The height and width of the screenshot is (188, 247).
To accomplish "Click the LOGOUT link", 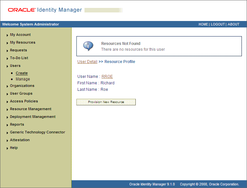I will [x=218, y=24].
